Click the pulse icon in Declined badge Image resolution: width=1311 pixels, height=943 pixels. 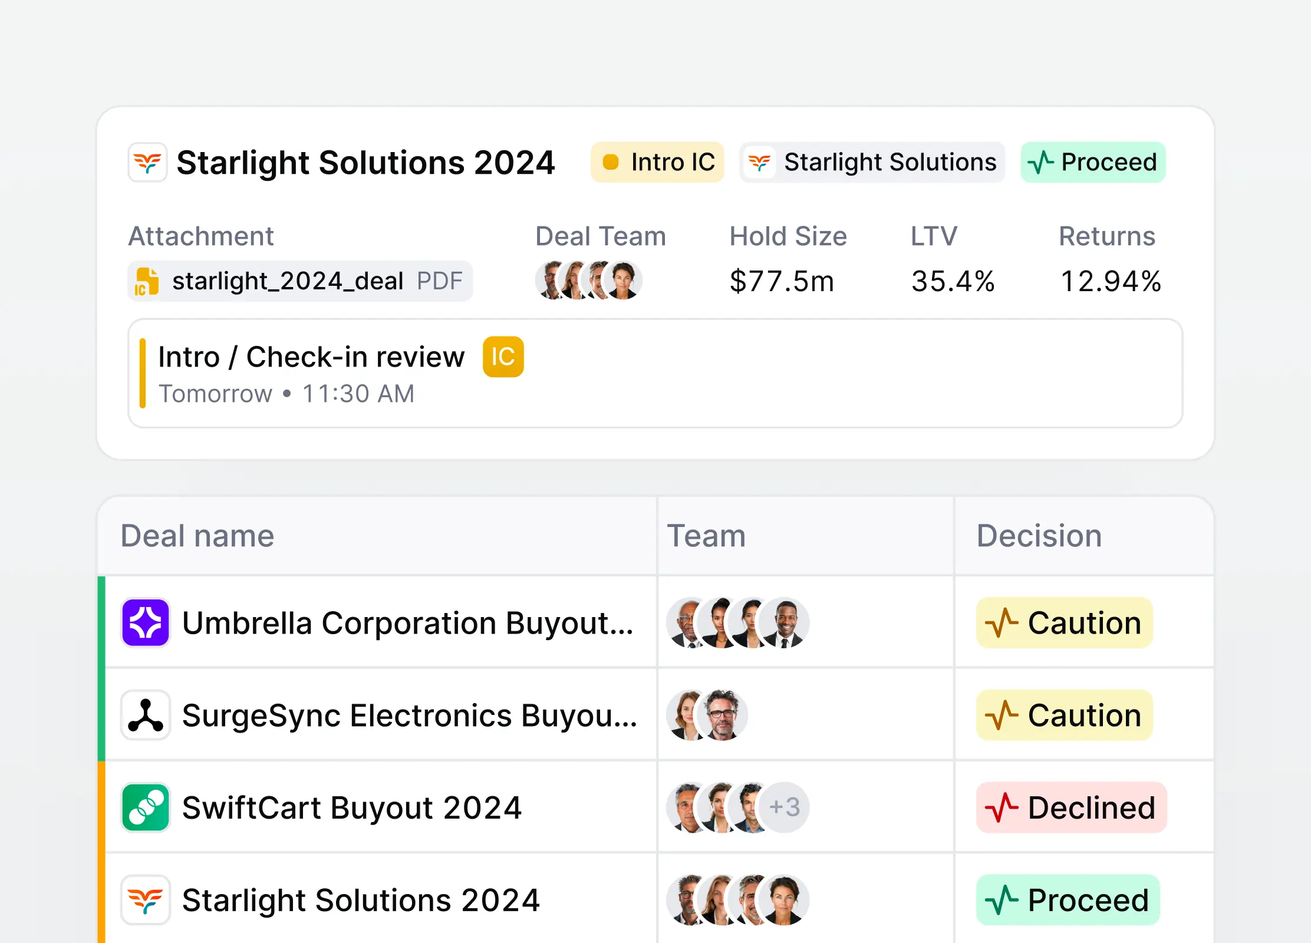(1002, 807)
